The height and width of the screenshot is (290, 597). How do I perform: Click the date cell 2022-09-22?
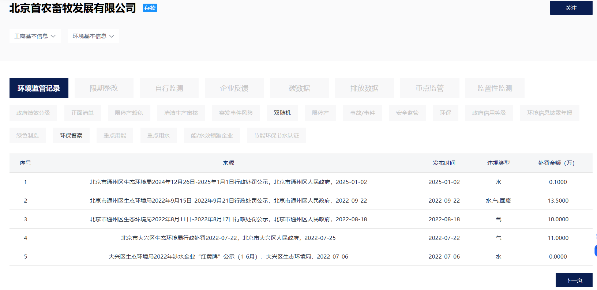click(444, 201)
